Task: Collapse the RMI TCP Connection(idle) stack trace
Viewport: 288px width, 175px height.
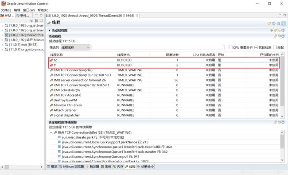Action: [51, 132]
